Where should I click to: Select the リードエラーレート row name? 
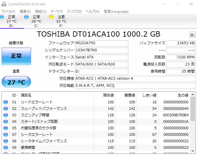pyautogui.click(x=37, y=102)
